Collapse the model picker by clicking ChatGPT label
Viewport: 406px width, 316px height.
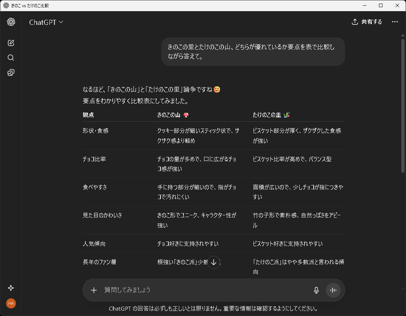[43, 22]
